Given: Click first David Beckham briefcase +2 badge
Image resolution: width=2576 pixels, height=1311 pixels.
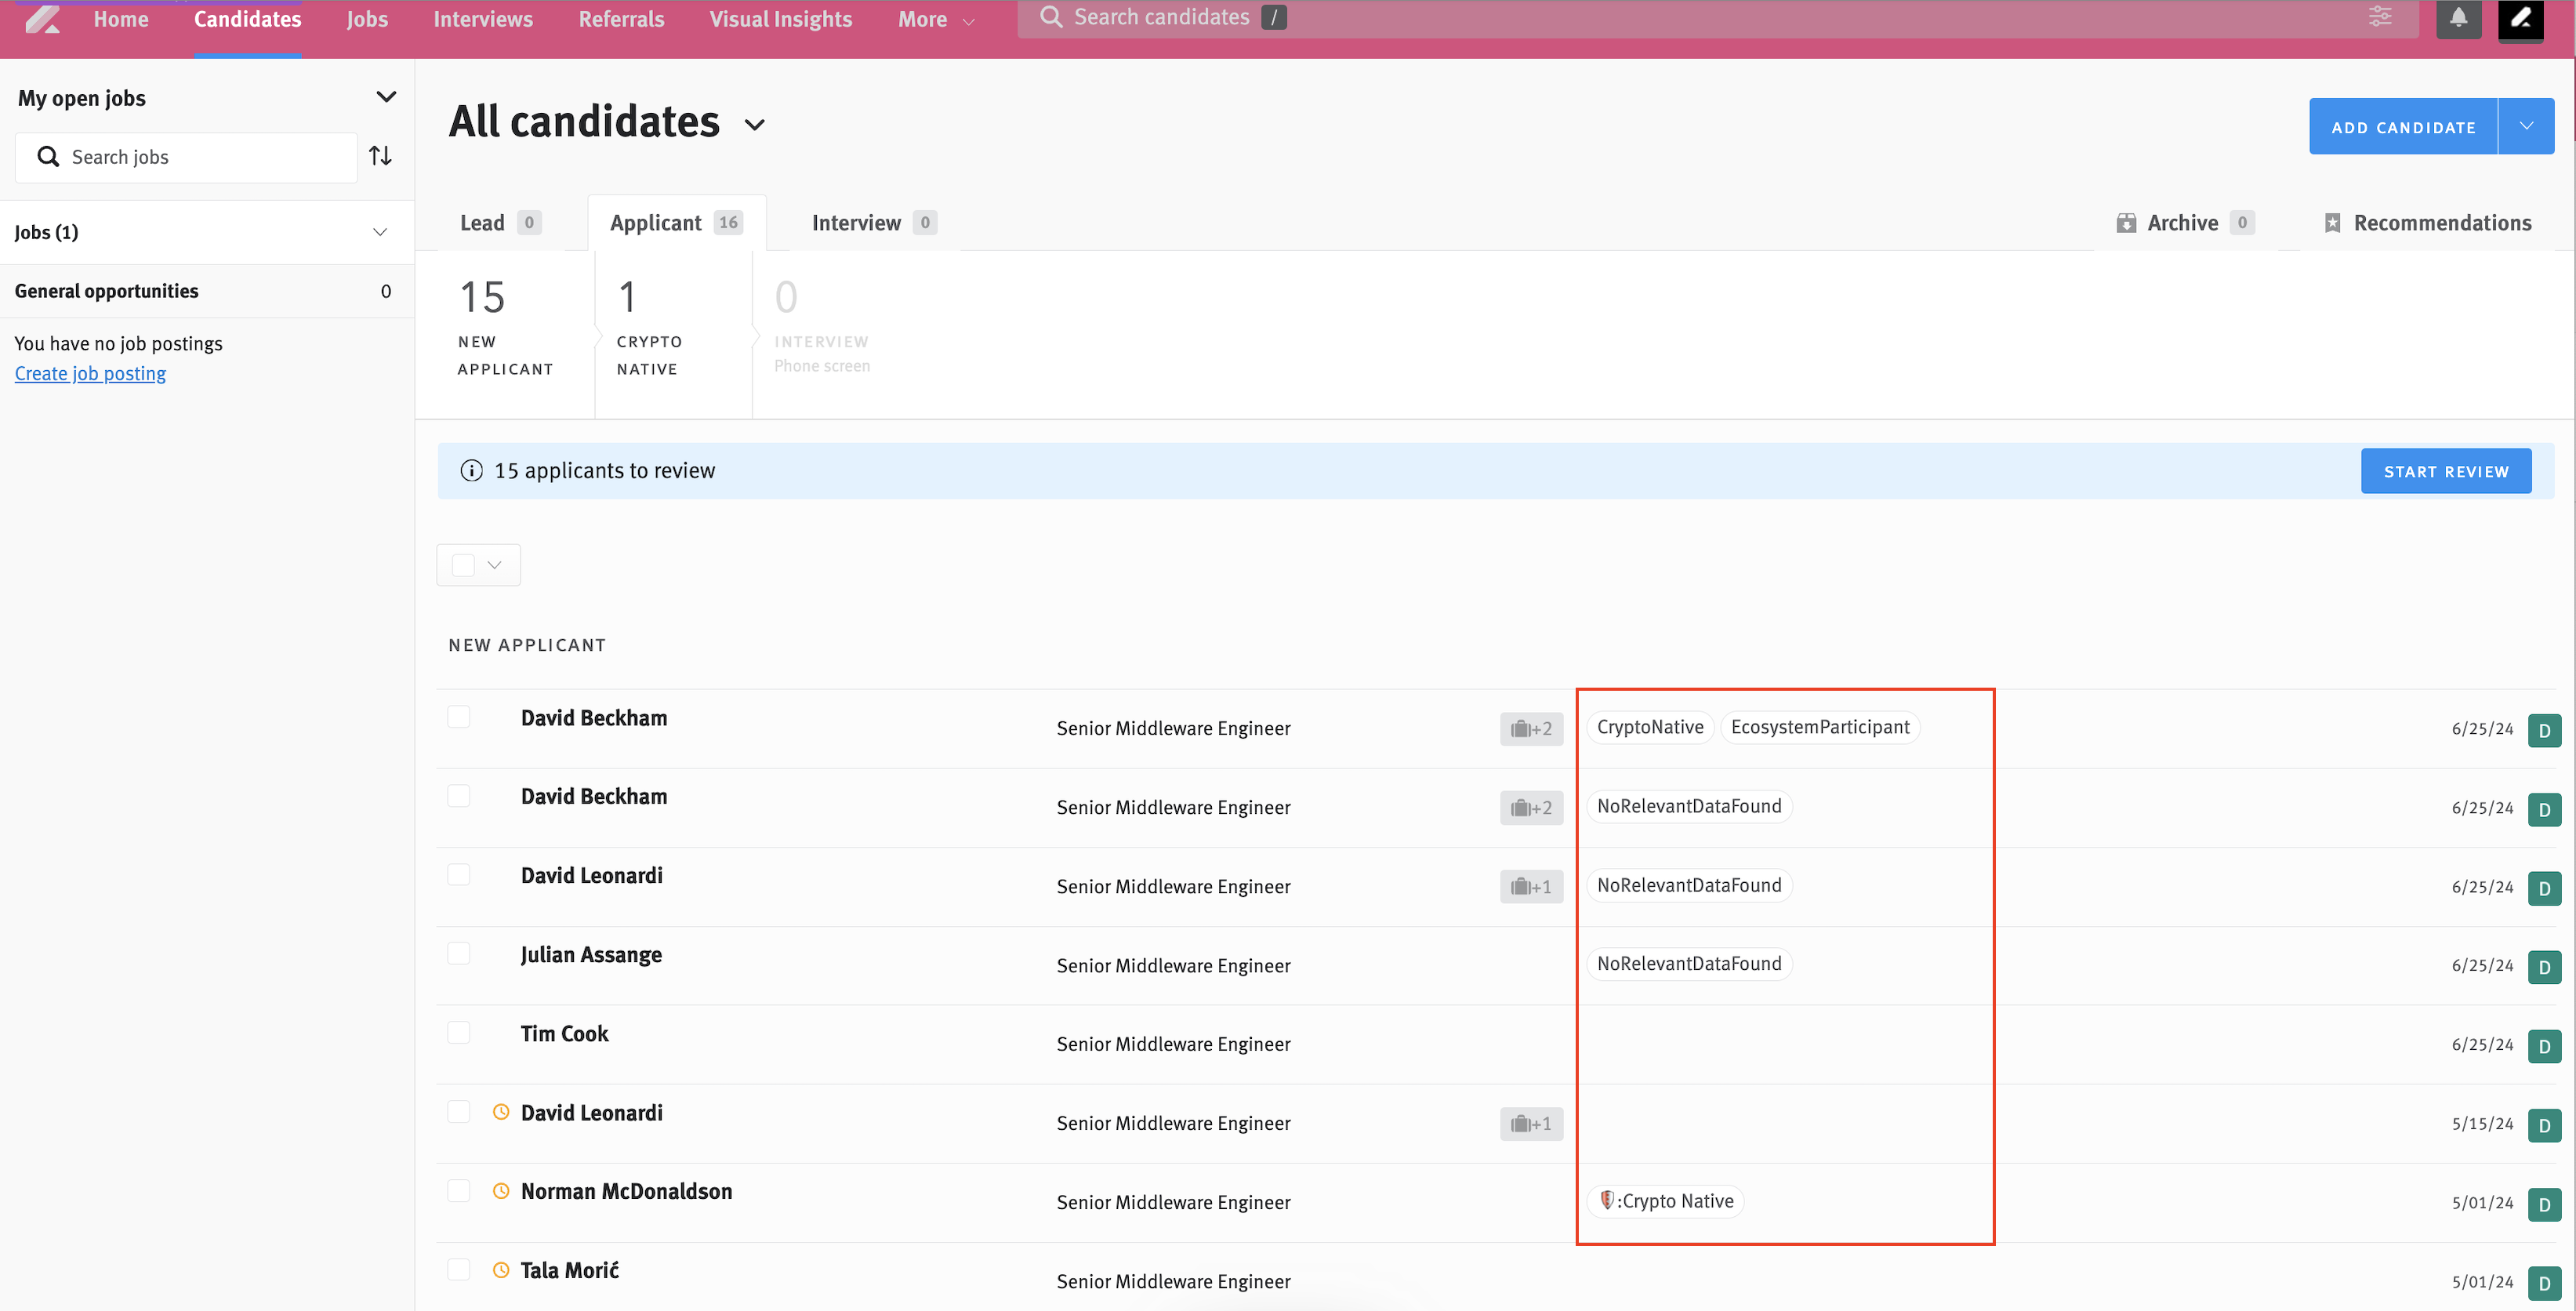Looking at the screenshot, I should 1530,729.
